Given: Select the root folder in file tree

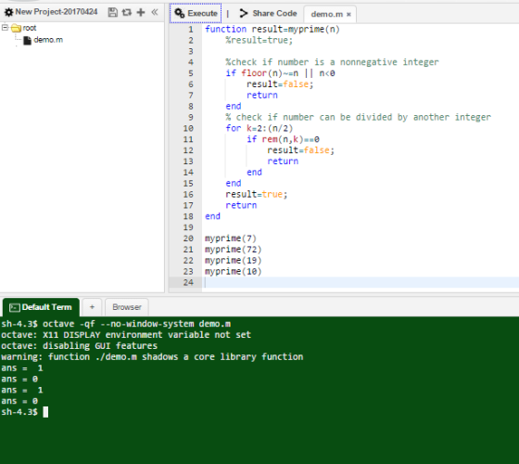Looking at the screenshot, I should (30, 28).
